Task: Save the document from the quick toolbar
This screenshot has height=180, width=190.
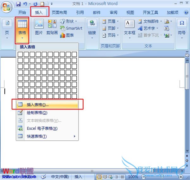Action: tap(18, 4)
